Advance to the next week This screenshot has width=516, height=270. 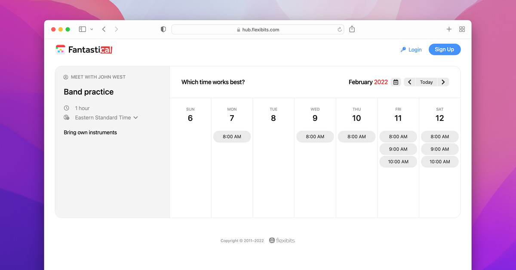(443, 82)
